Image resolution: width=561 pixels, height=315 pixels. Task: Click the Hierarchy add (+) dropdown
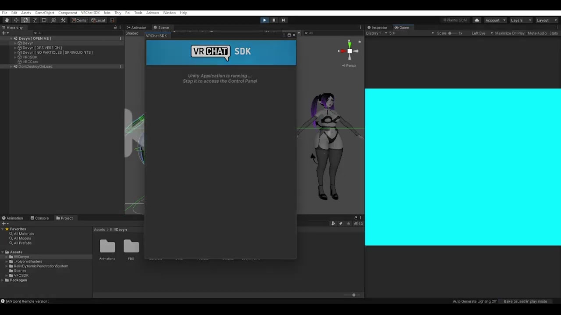[5, 33]
